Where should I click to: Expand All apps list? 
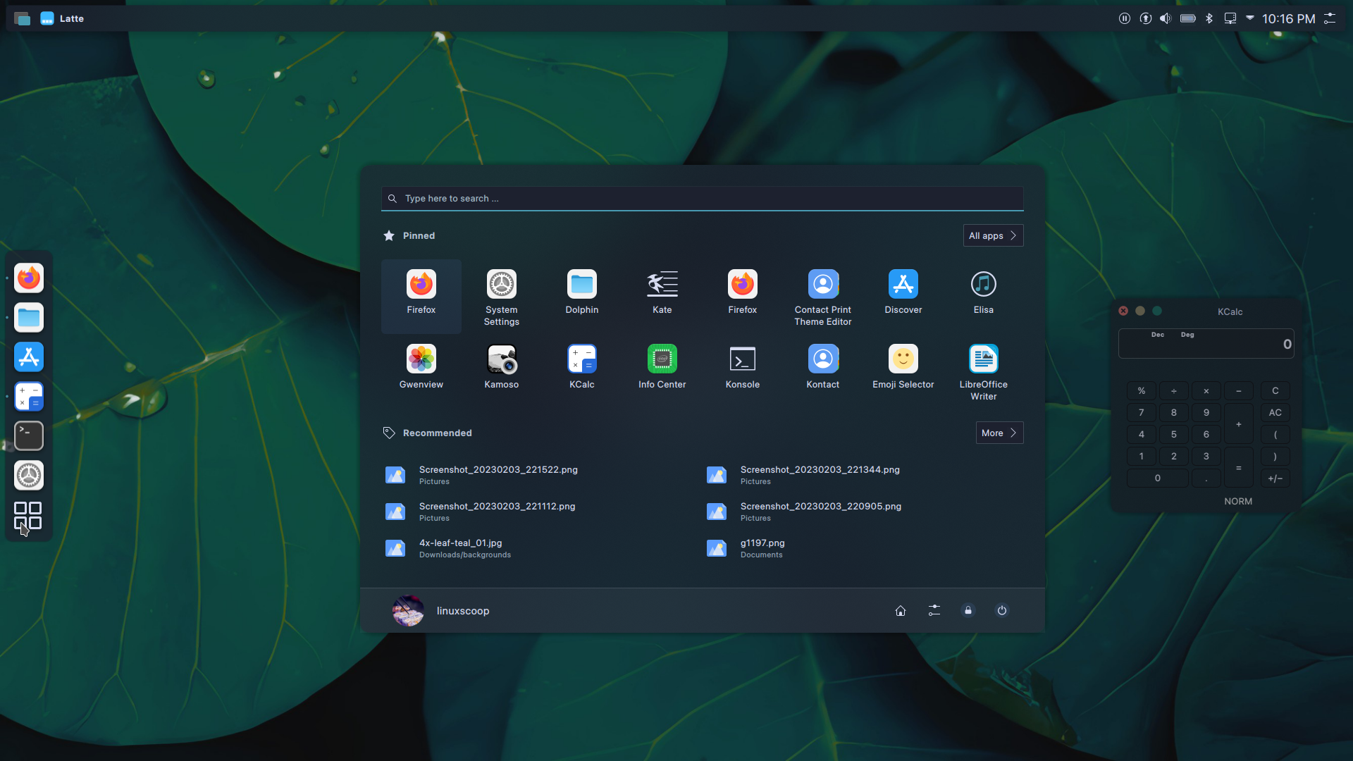pos(993,235)
